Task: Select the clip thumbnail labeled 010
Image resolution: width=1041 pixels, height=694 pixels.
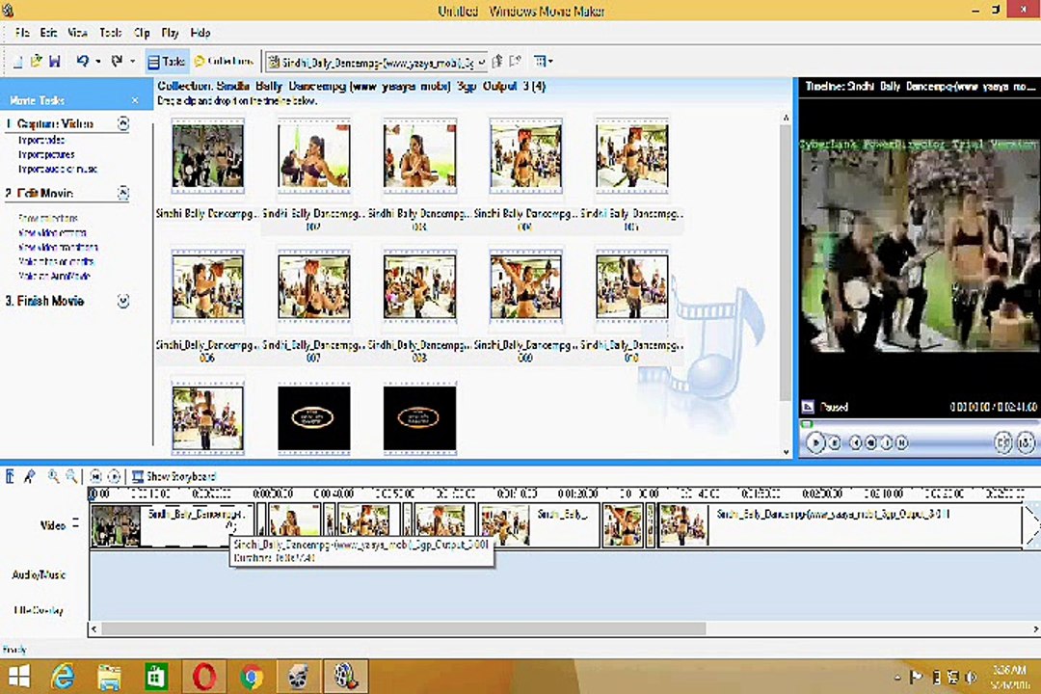Action: pyautogui.click(x=632, y=287)
